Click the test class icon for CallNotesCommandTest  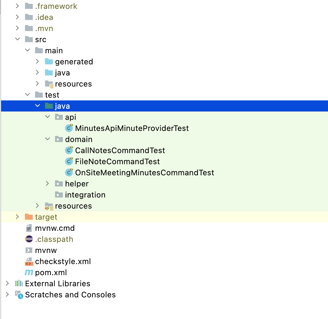coord(69,150)
